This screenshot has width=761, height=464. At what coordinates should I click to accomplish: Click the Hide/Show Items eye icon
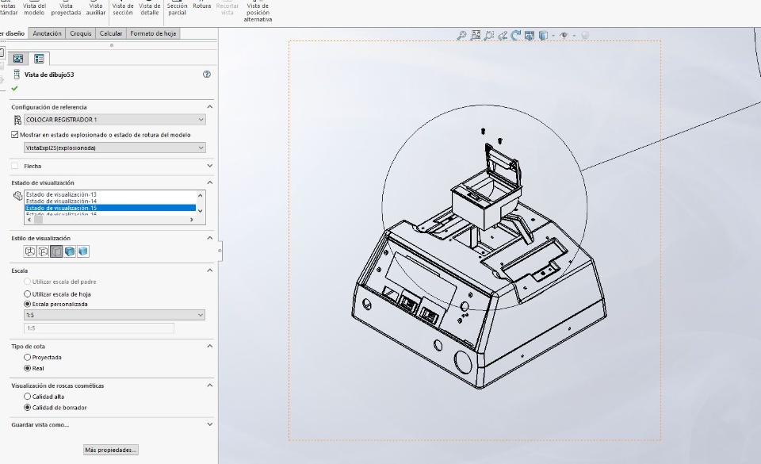564,36
